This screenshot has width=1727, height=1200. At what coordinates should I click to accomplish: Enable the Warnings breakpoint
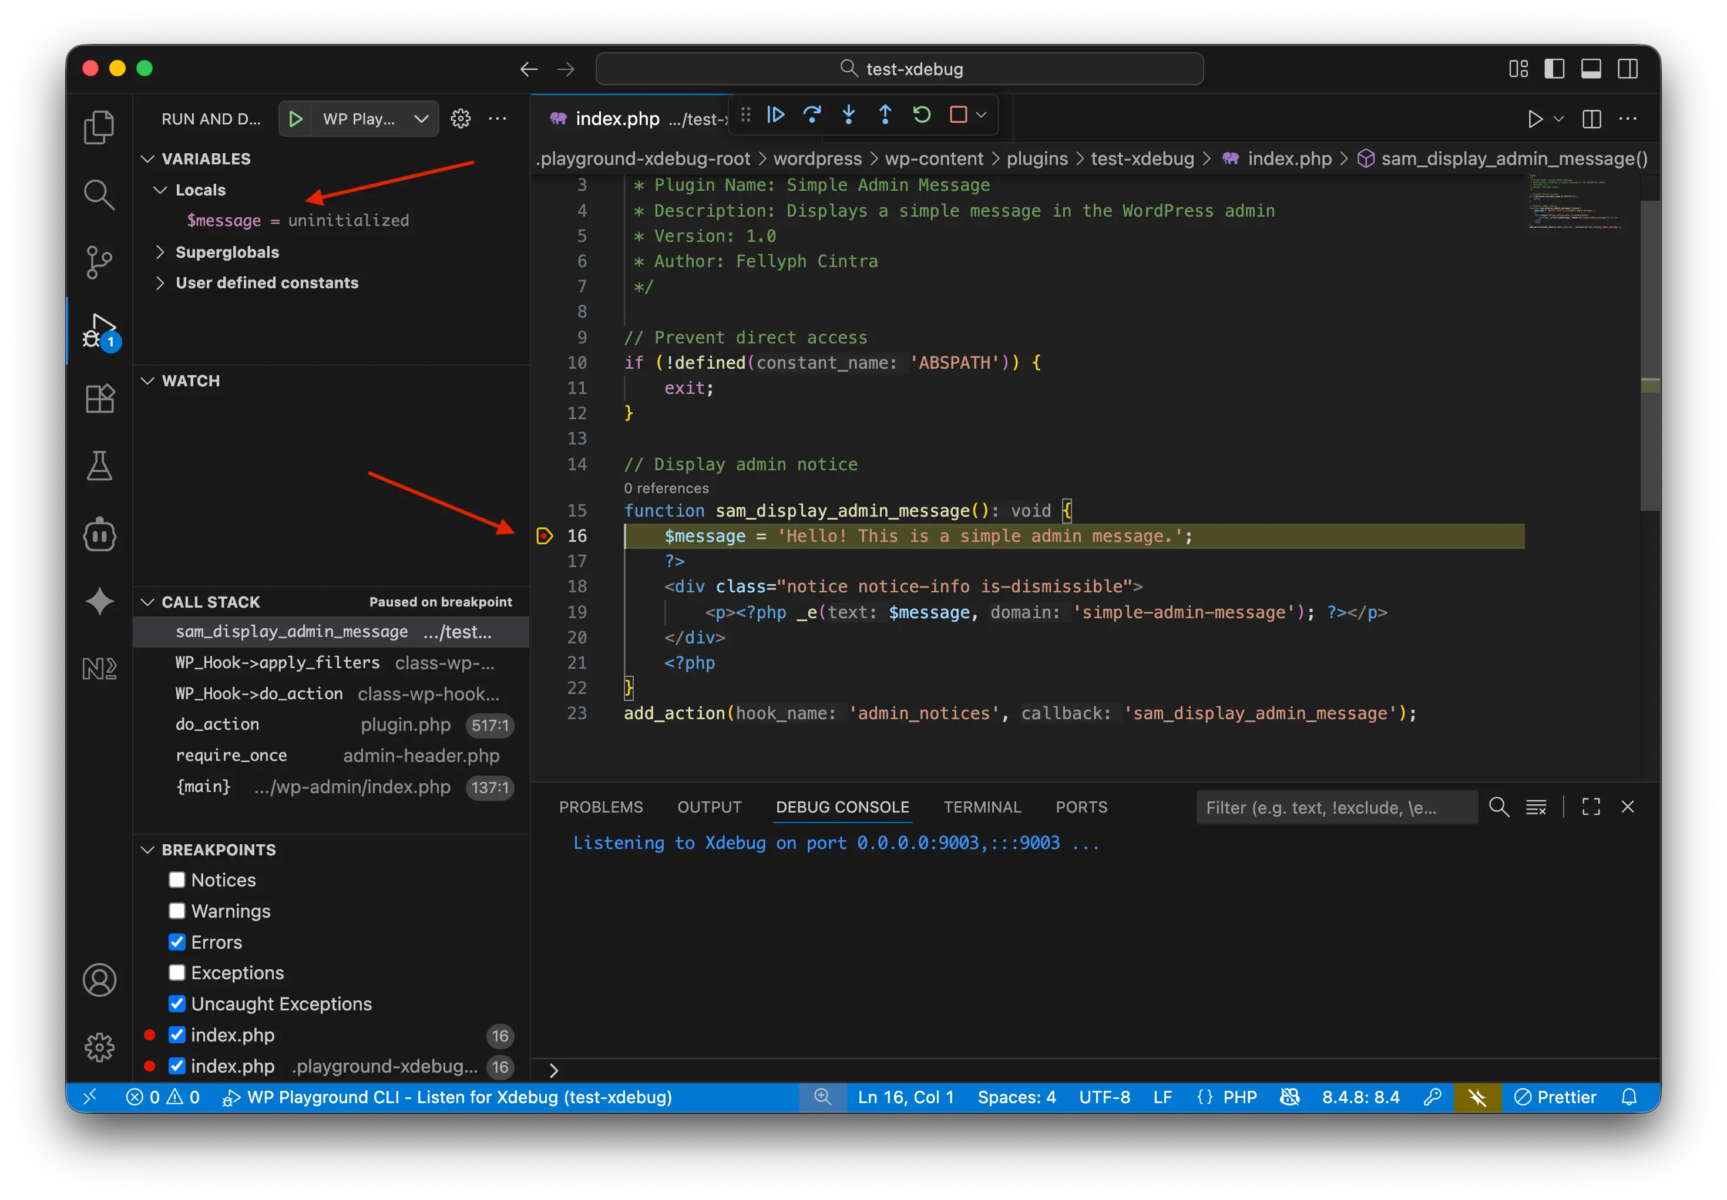pyautogui.click(x=177, y=911)
